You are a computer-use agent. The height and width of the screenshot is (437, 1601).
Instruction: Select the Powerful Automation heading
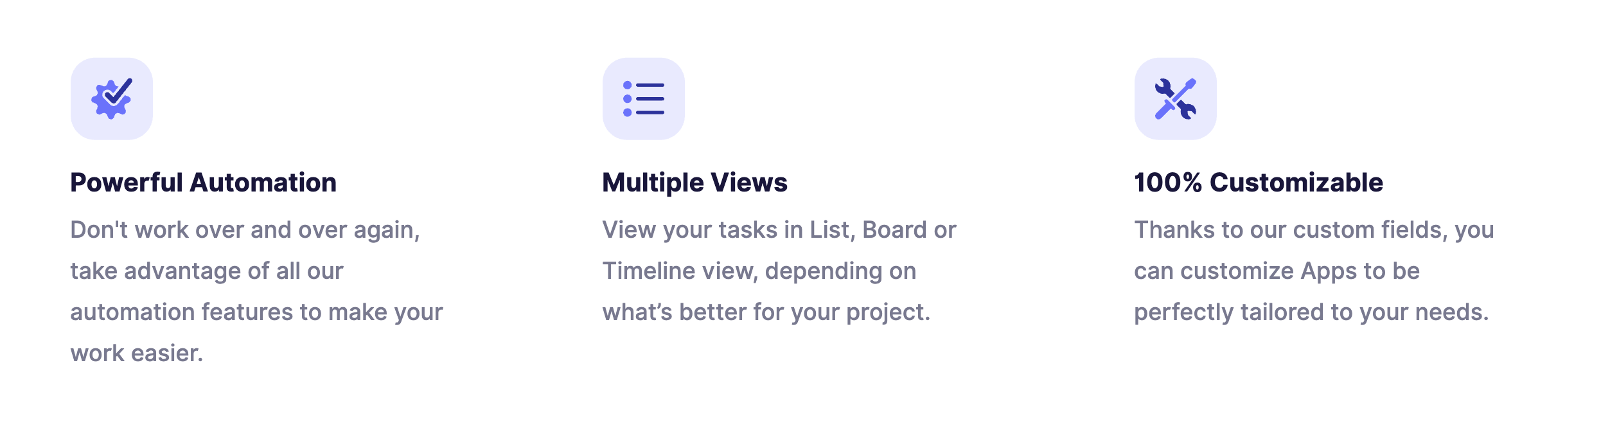204,183
